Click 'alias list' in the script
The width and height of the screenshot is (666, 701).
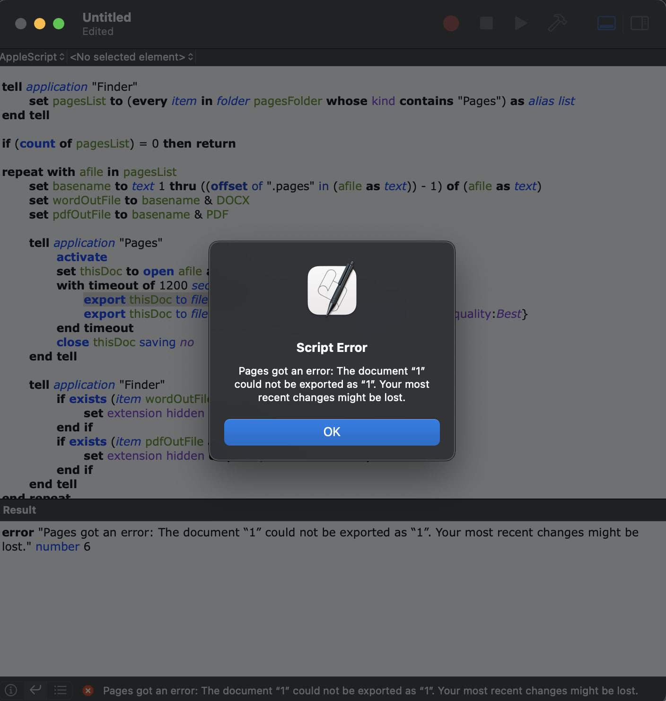(552, 101)
